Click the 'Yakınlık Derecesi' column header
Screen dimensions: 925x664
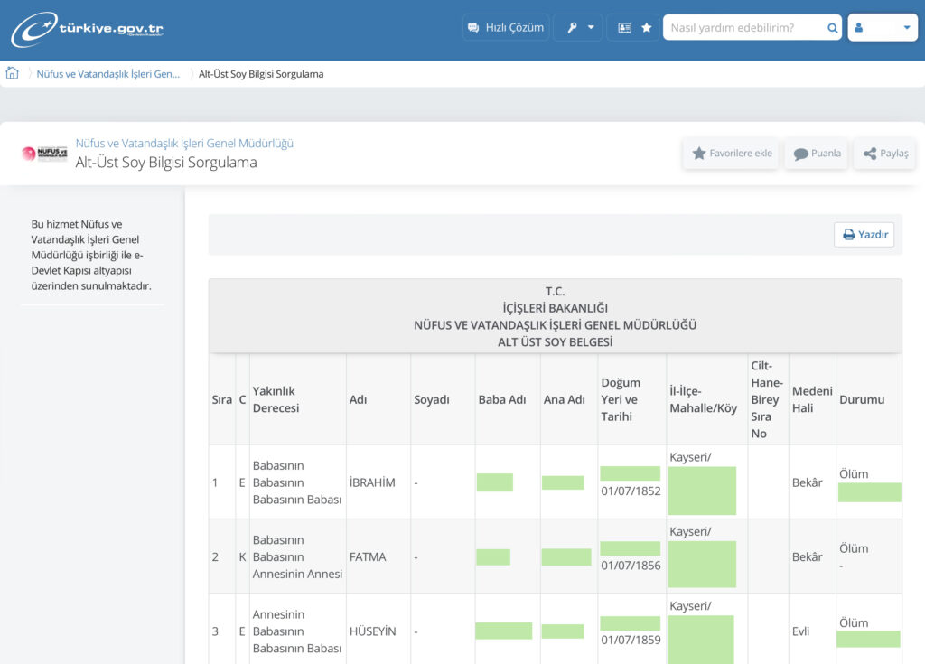275,399
